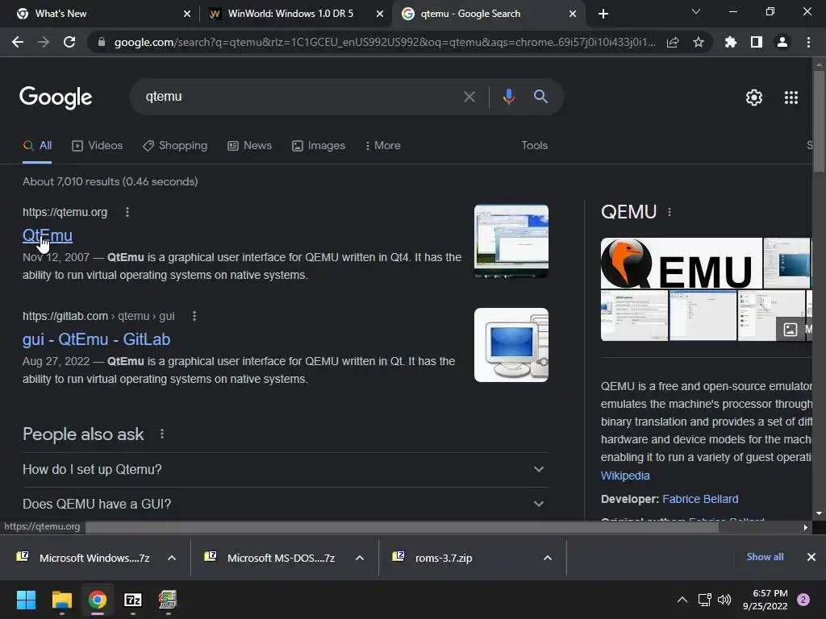Screen dimensions: 826x619
Task: Open the Google apps grid
Action: 791,98
